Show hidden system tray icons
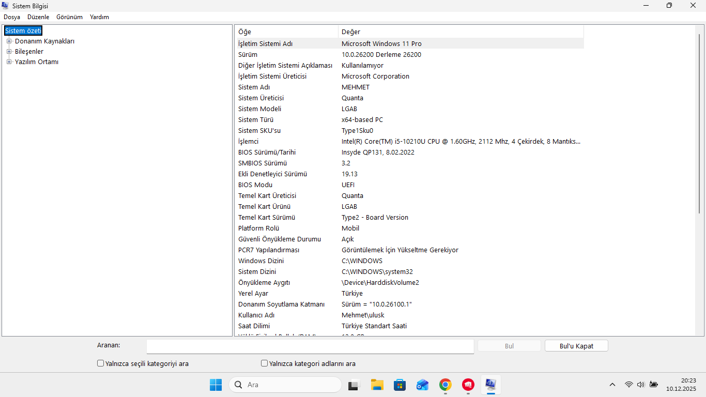Screen dimensions: 706x397 (x=612, y=385)
